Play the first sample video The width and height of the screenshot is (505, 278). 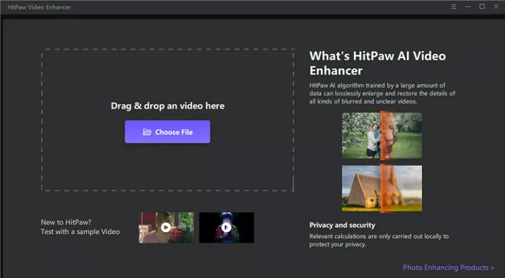pos(165,227)
